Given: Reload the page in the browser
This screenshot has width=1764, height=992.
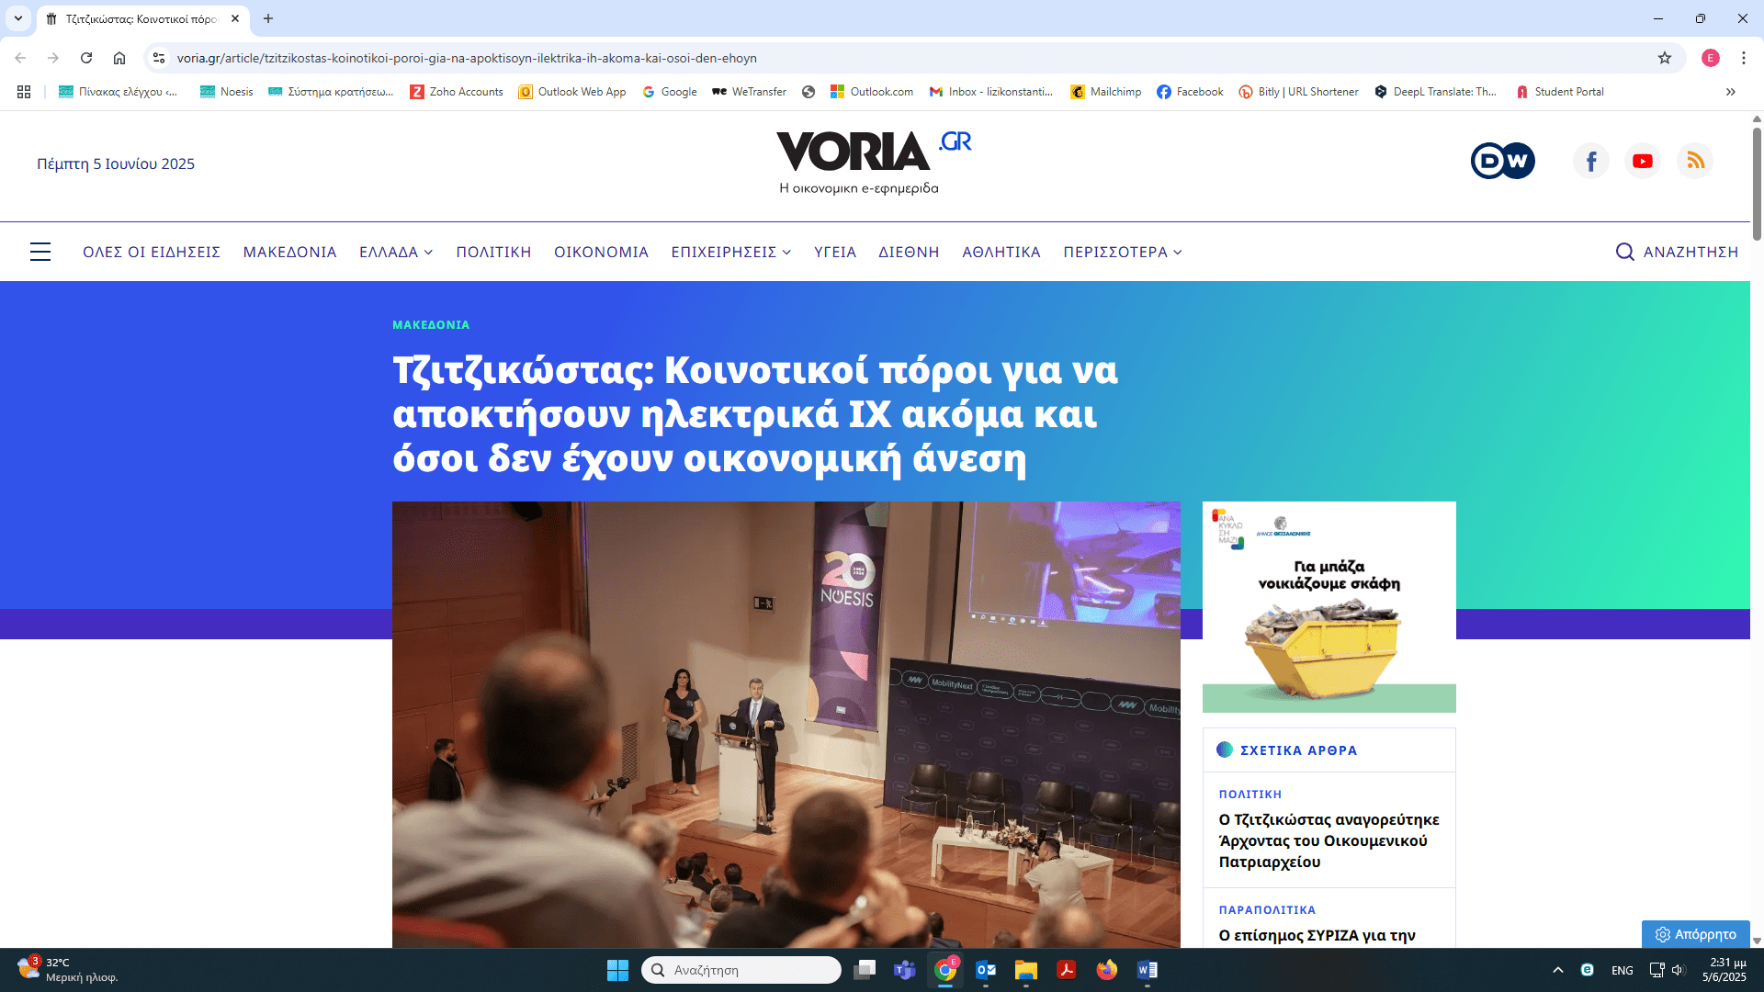Looking at the screenshot, I should pyautogui.click(x=86, y=58).
